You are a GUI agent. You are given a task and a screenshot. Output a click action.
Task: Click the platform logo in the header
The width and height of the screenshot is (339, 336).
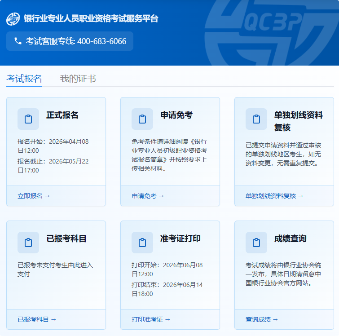13,19
